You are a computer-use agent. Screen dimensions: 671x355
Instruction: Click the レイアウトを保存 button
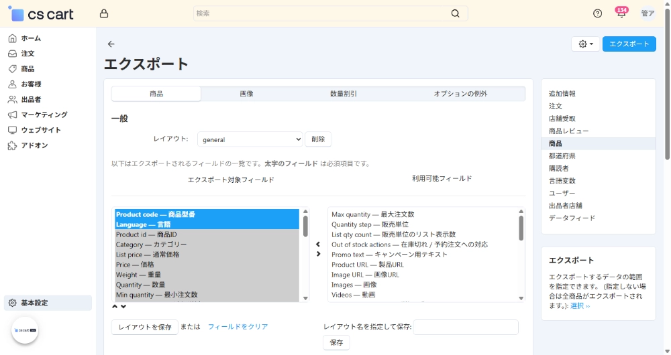145,327
